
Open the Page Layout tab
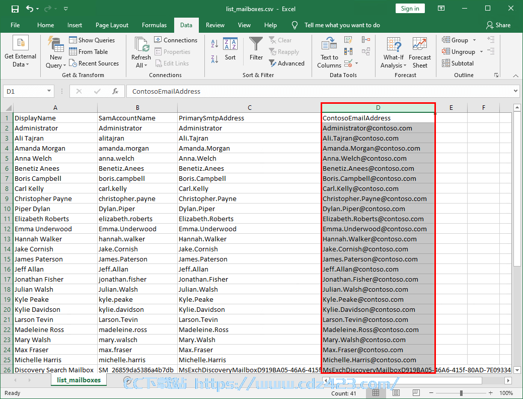coord(112,25)
